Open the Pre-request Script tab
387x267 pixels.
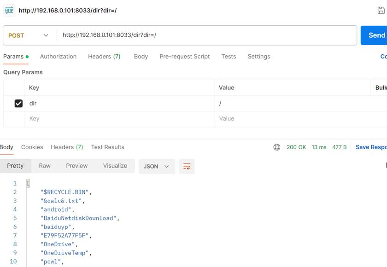[185, 57]
